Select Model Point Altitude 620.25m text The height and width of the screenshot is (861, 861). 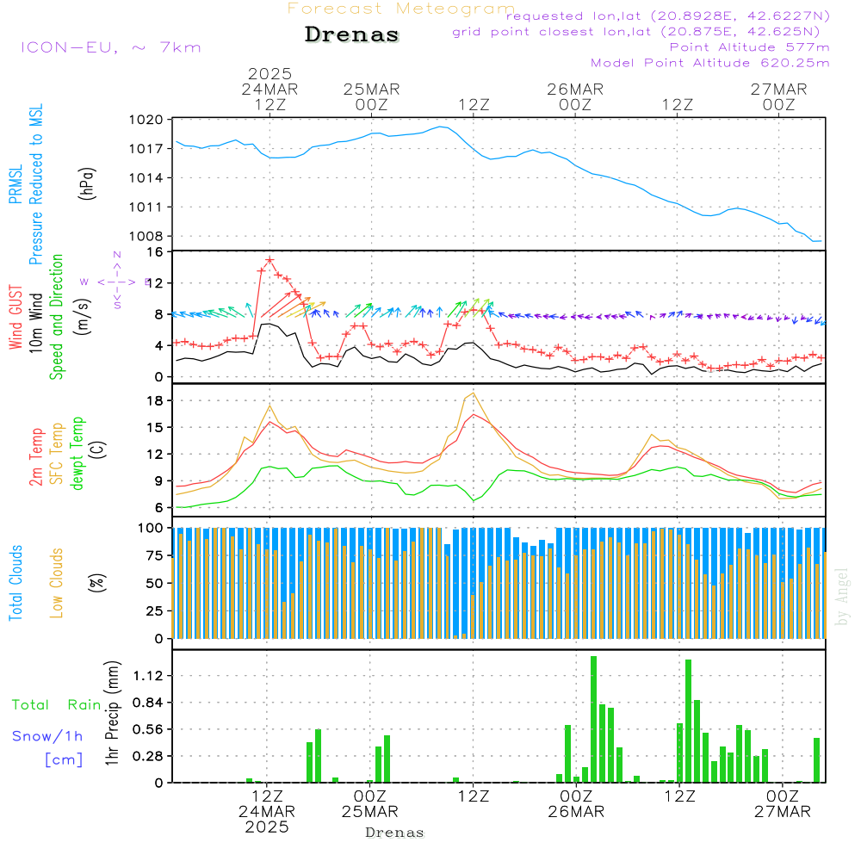coord(710,63)
